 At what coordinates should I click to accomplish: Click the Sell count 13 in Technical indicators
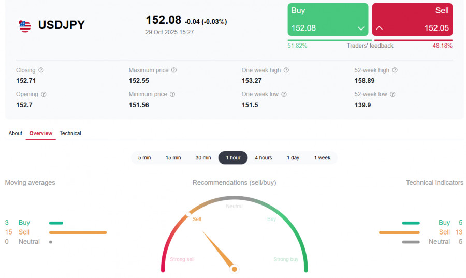coord(459,232)
